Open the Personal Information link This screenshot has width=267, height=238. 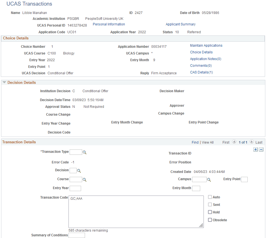(108, 24)
